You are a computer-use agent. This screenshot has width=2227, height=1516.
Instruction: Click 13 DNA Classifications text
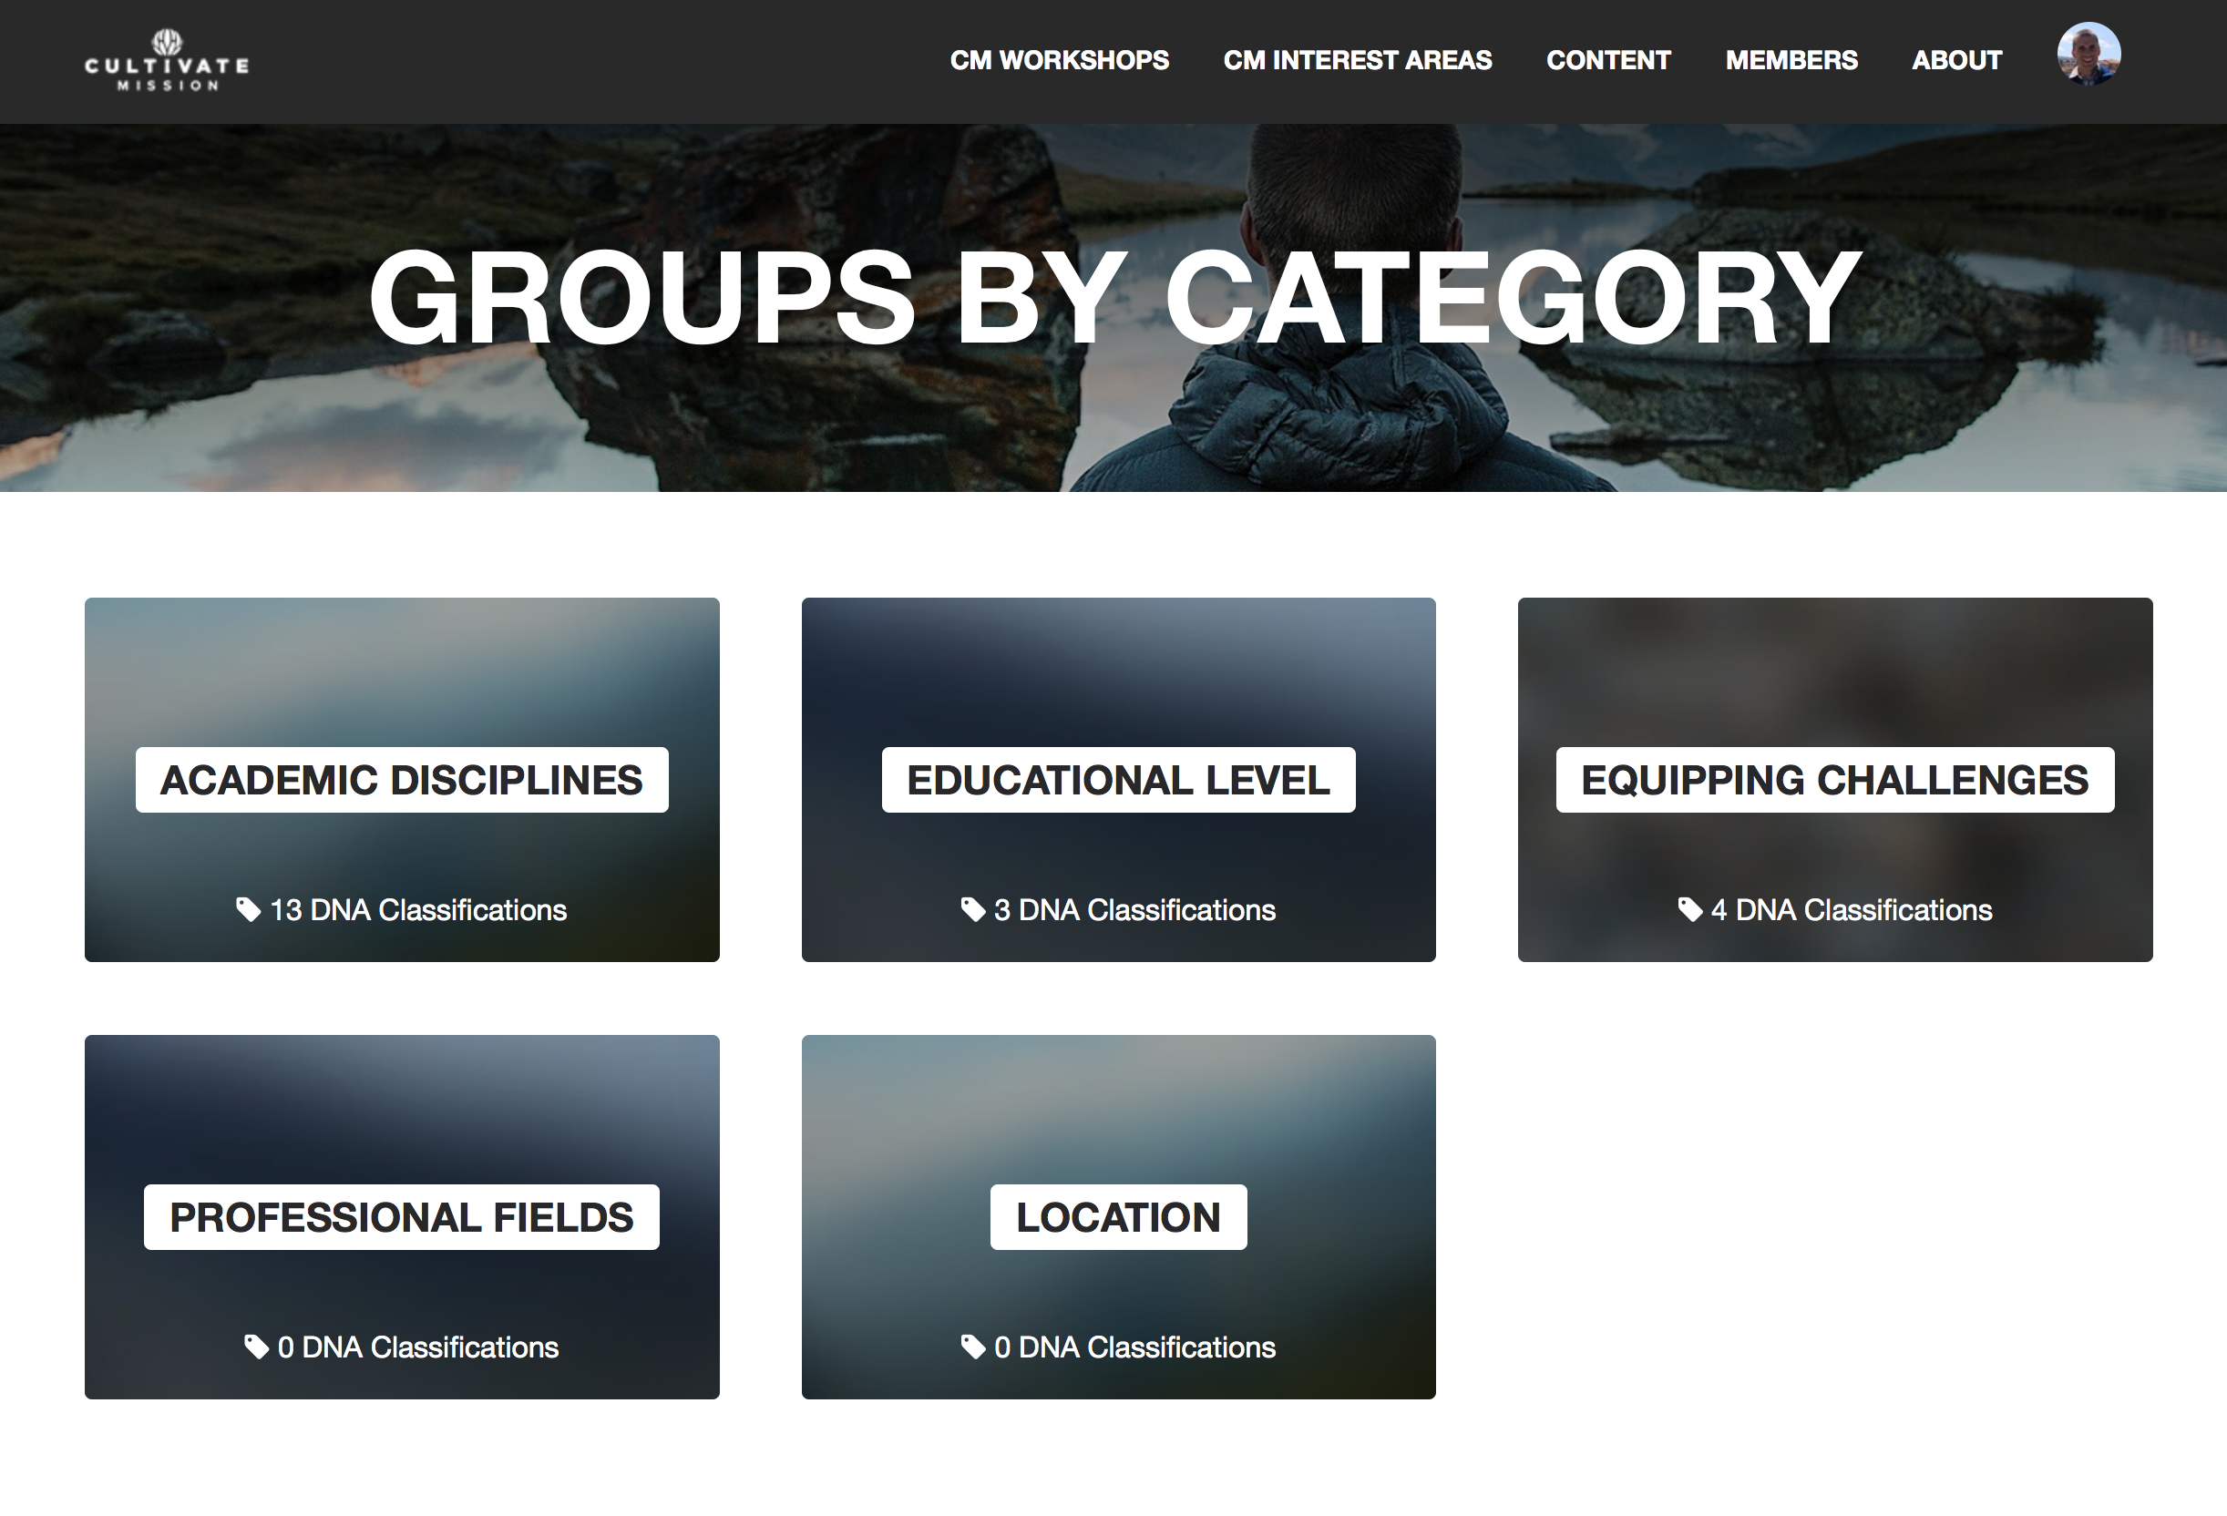(418, 909)
